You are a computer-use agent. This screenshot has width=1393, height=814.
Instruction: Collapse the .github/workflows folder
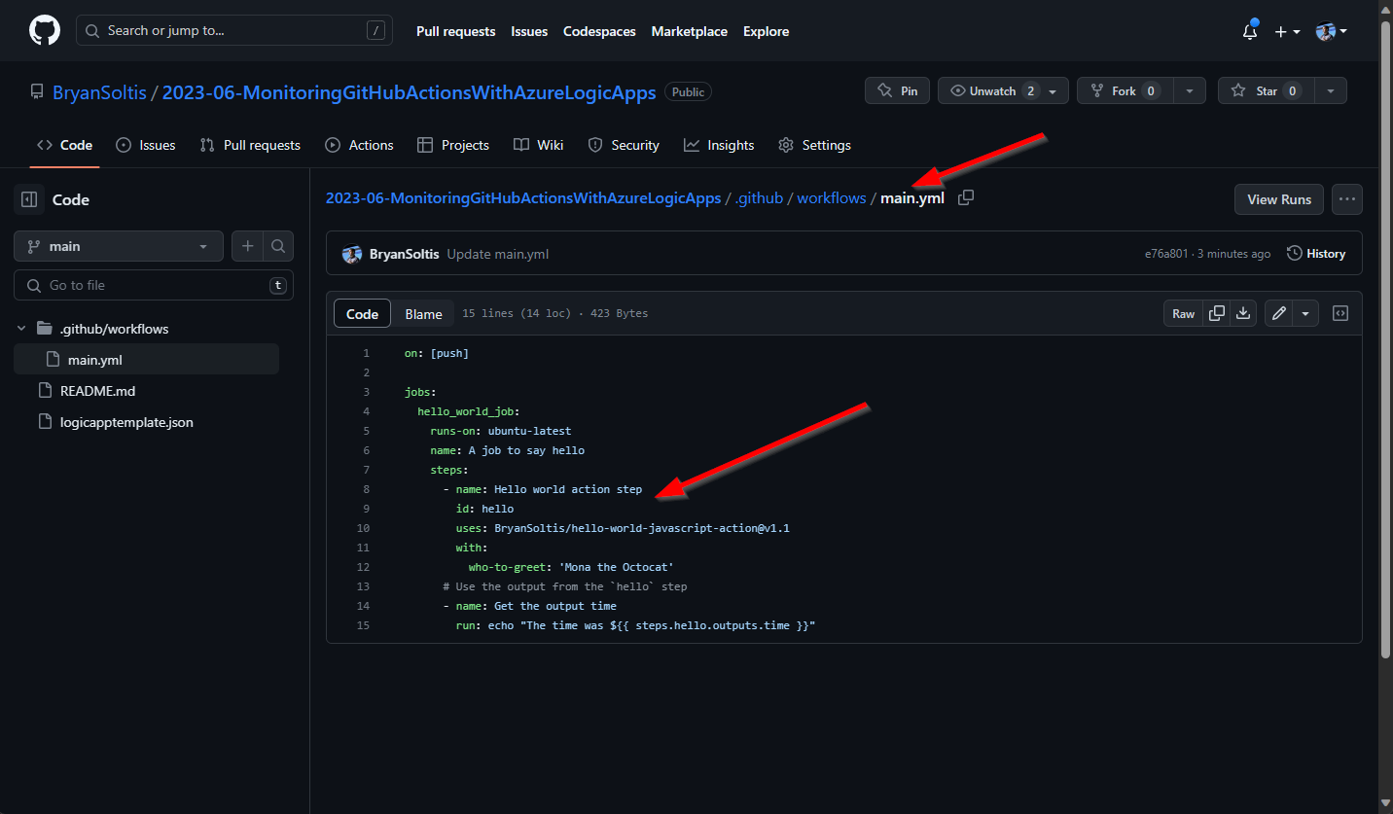[x=21, y=329]
